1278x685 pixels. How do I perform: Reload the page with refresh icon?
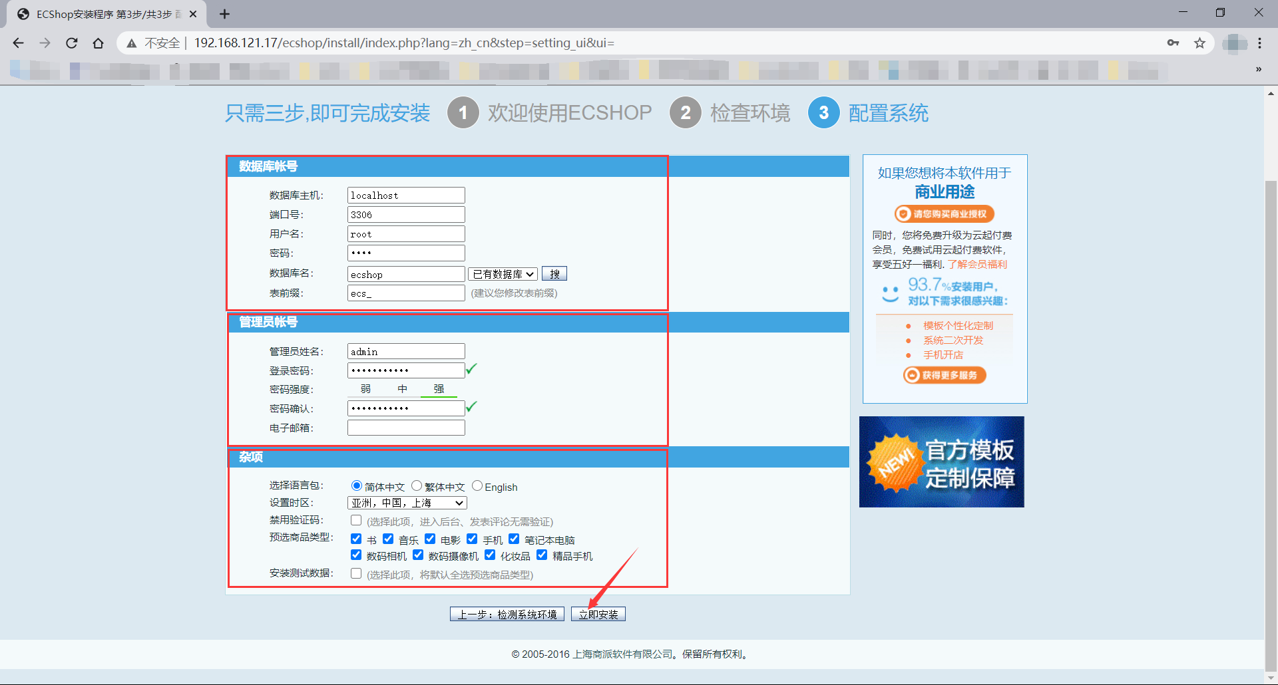71,43
